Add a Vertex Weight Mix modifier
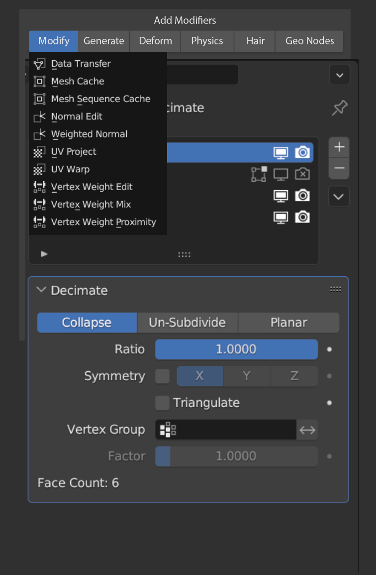Image resolution: width=376 pixels, height=575 pixels. [98, 204]
